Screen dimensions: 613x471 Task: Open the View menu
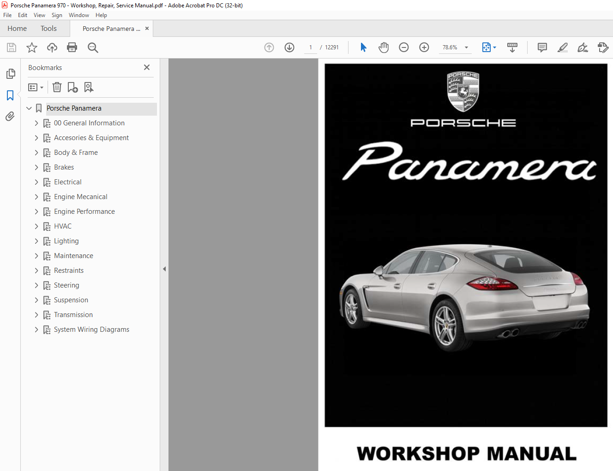click(x=39, y=15)
